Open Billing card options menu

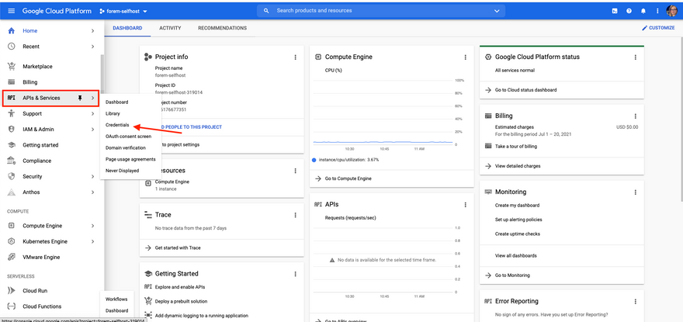635,116
